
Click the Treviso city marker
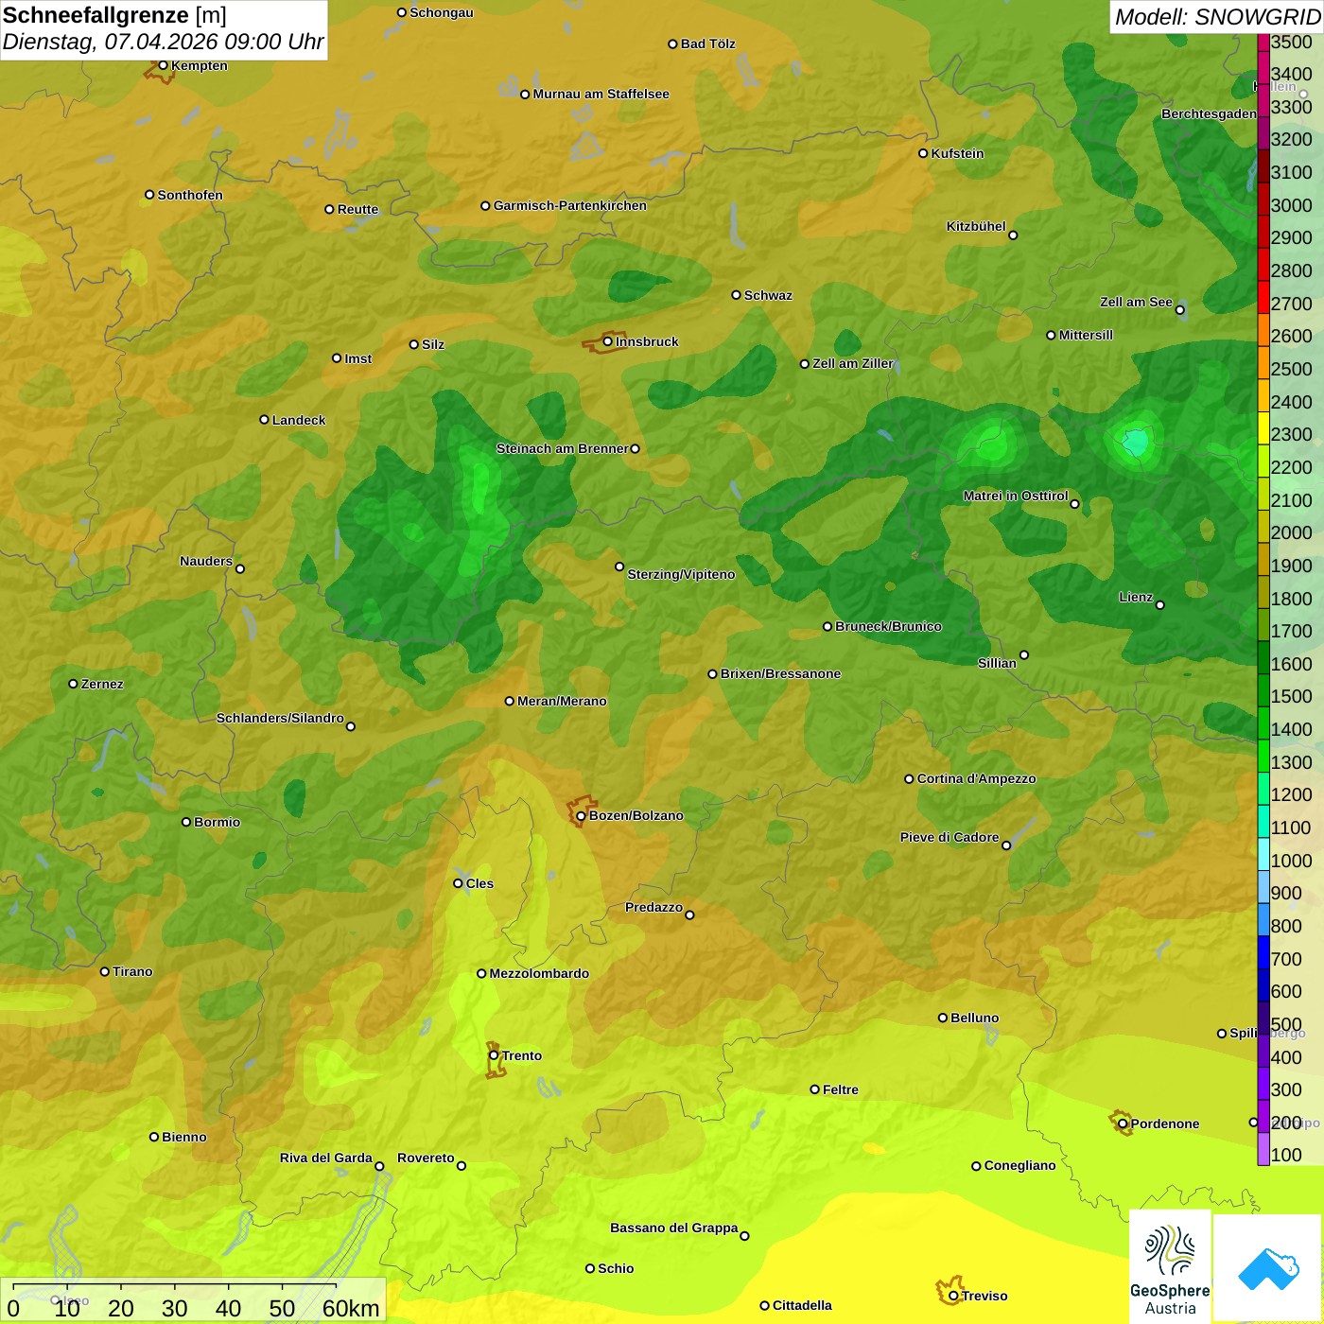[953, 1296]
